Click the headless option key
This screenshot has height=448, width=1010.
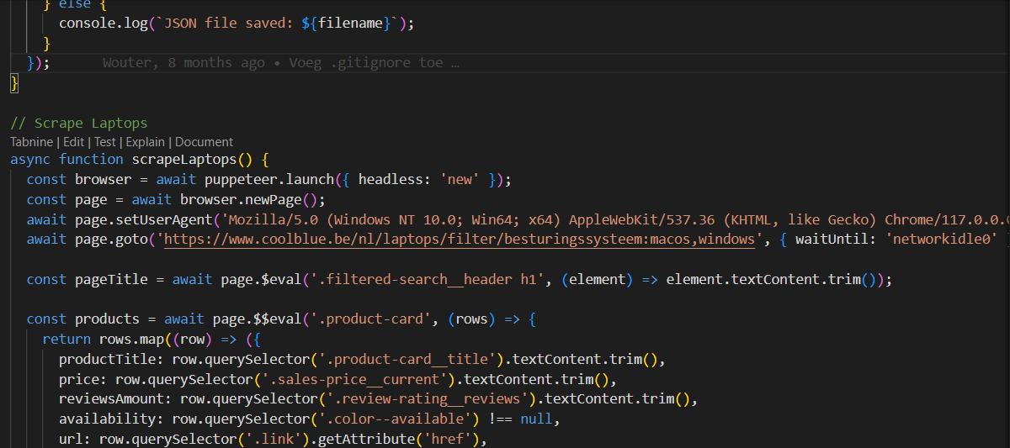(391, 179)
